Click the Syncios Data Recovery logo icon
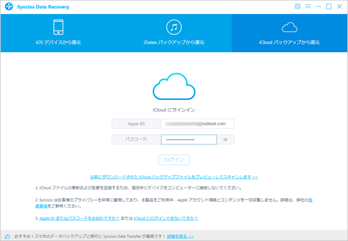 (9, 6)
